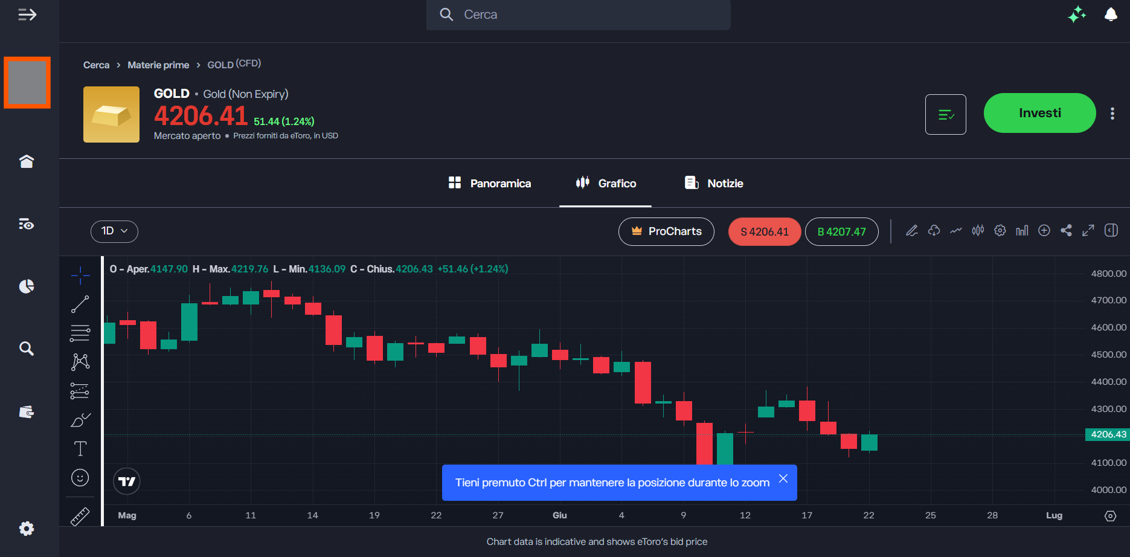The image size is (1130, 557).
Task: Open ProCharts
Action: [x=666, y=231]
